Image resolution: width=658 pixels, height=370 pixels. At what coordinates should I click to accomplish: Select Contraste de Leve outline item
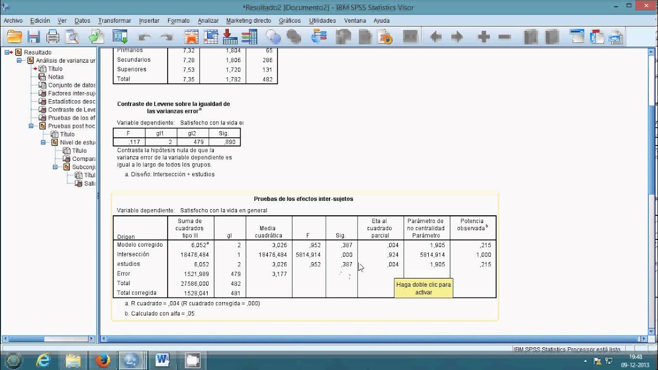pyautogui.click(x=71, y=109)
